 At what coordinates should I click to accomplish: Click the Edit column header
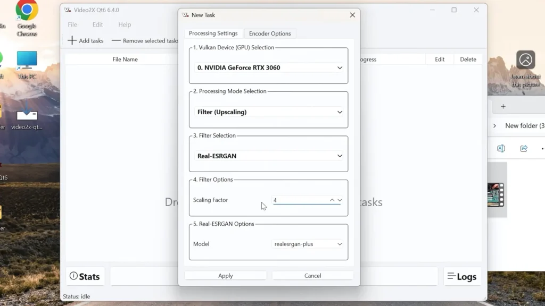[440, 59]
